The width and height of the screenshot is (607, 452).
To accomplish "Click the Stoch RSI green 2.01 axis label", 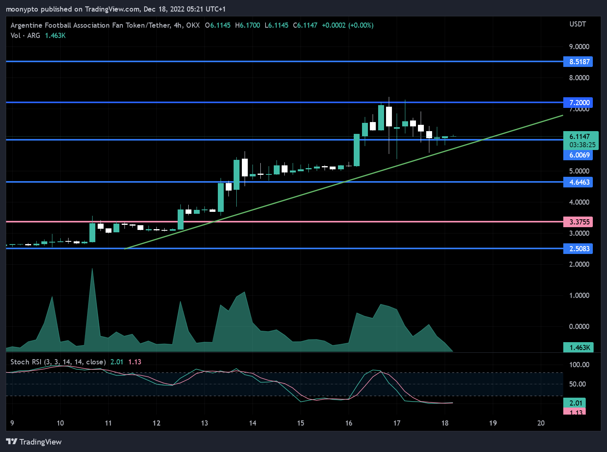I will [x=575, y=403].
